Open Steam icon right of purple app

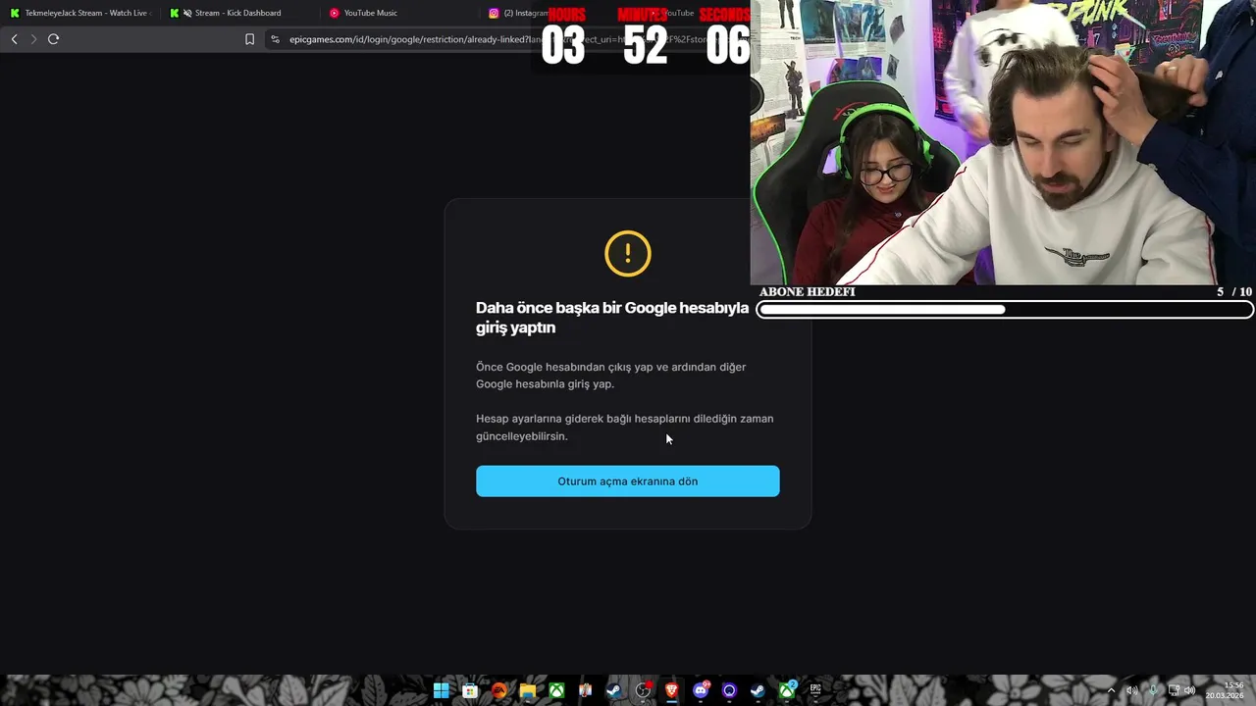click(x=758, y=690)
